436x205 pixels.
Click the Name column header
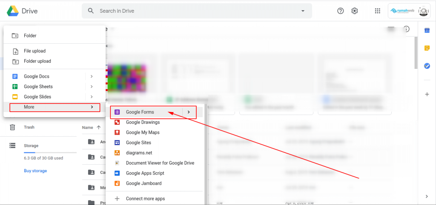87,128
